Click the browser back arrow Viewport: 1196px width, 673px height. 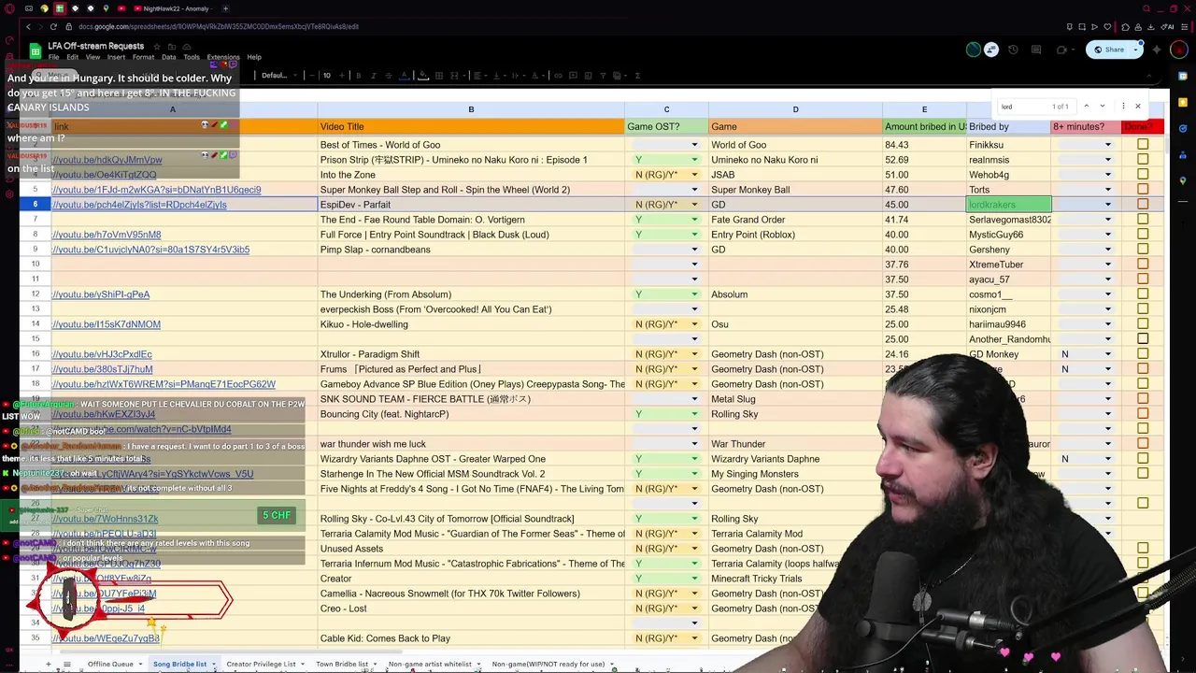[28, 26]
